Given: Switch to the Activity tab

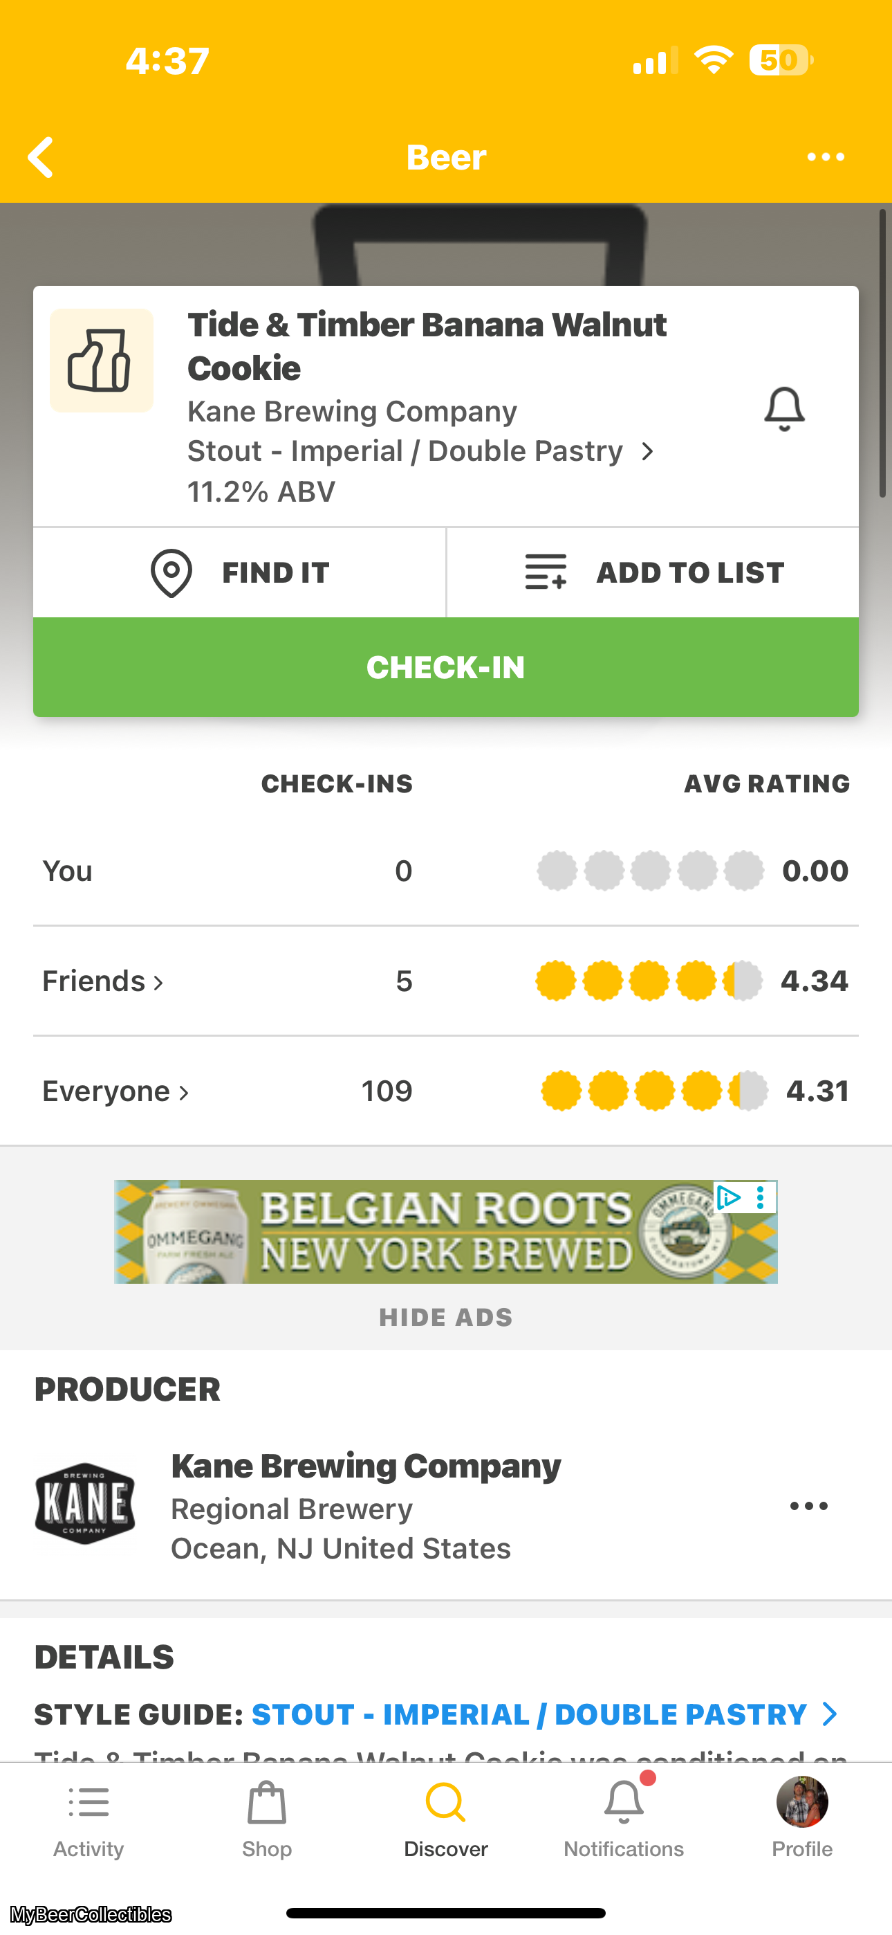Looking at the screenshot, I should [89, 1819].
